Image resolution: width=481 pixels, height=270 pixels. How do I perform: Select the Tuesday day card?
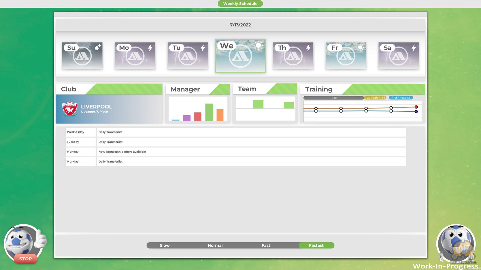click(188, 56)
